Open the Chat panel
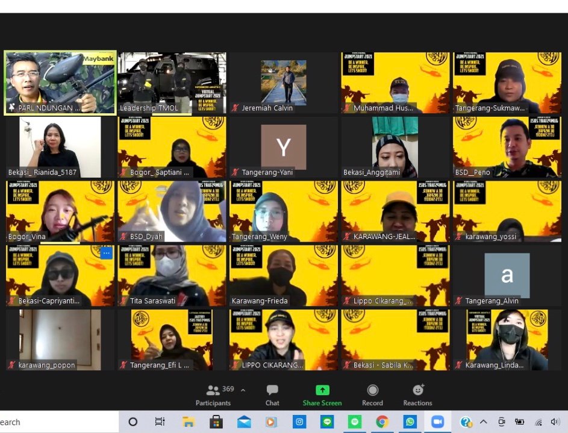Screen dimensions: 568x433 pos(272,395)
